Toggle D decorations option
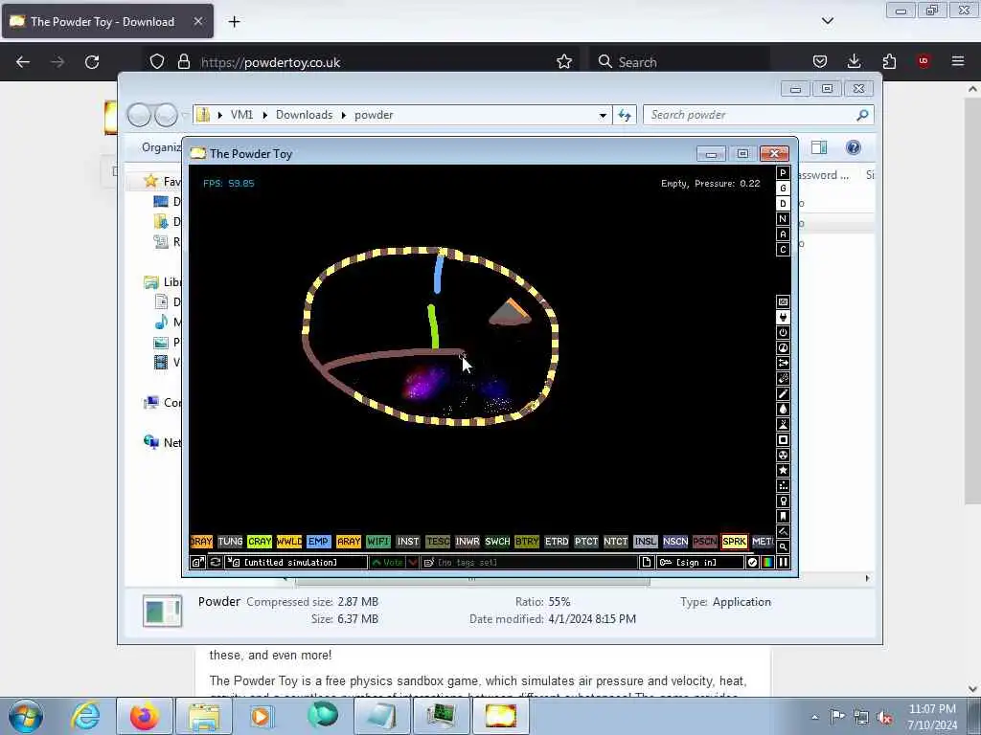 point(783,204)
